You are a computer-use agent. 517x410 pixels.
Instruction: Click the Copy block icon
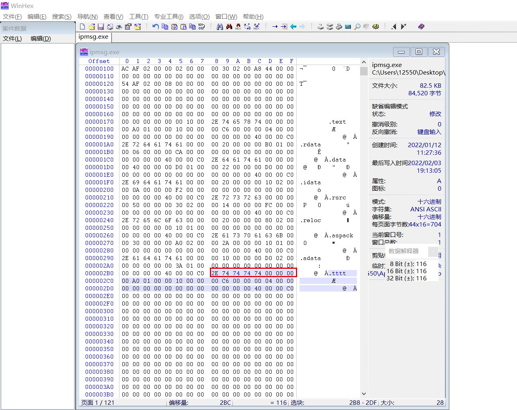click(x=164, y=27)
